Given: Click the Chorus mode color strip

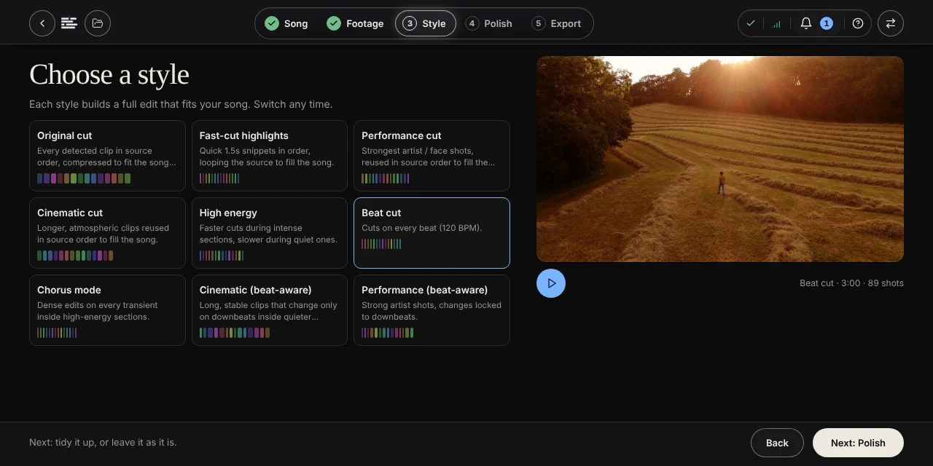Looking at the screenshot, I should click(x=57, y=333).
